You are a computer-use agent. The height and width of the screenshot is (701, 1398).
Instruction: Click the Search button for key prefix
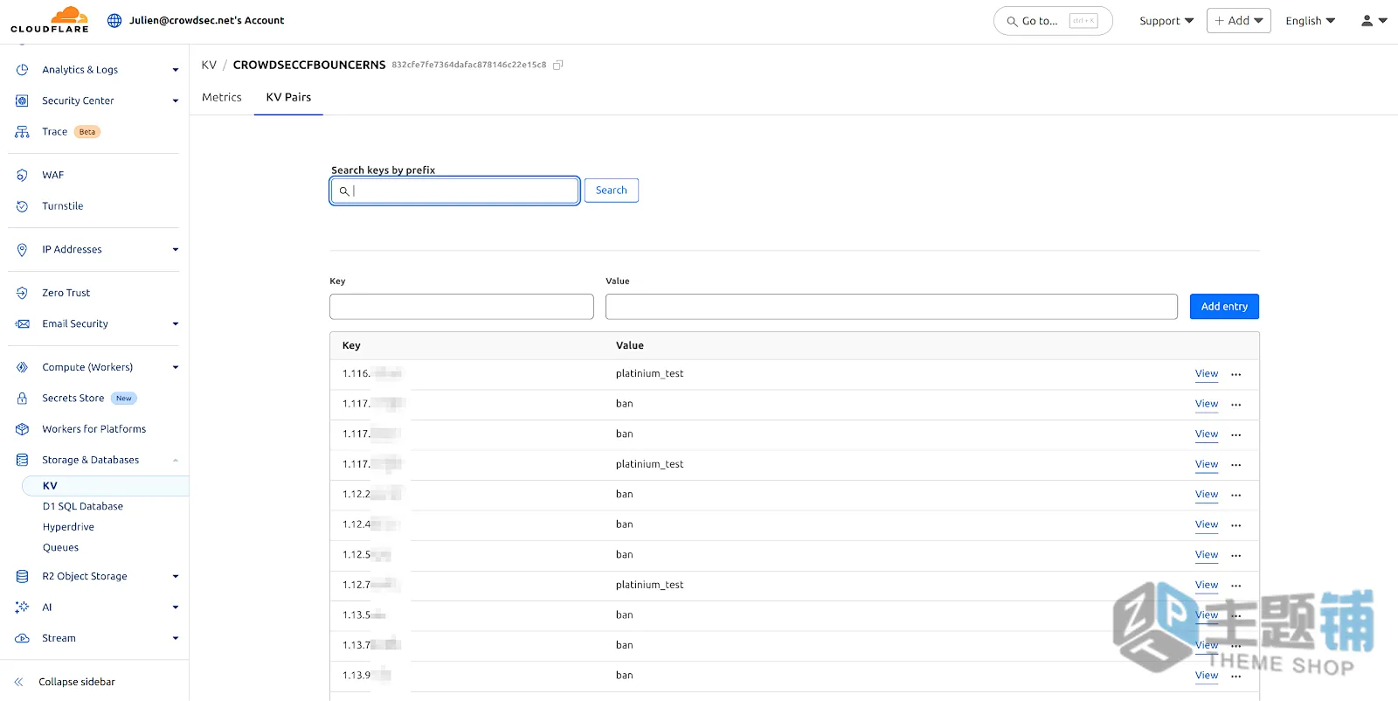click(612, 191)
